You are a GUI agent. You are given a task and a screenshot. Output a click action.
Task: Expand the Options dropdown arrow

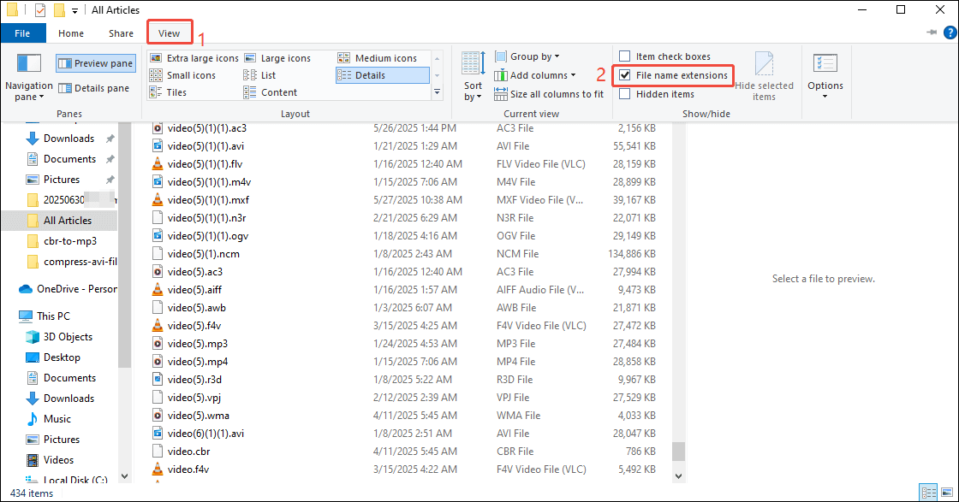coord(825,97)
